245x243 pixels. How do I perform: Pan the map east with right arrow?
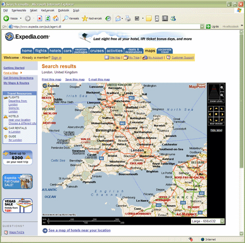[x=222, y=114]
